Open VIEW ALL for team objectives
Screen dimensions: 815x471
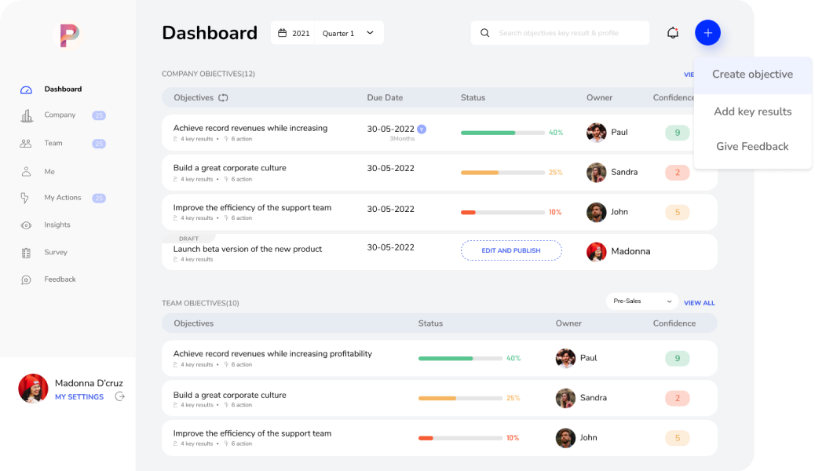coord(699,302)
